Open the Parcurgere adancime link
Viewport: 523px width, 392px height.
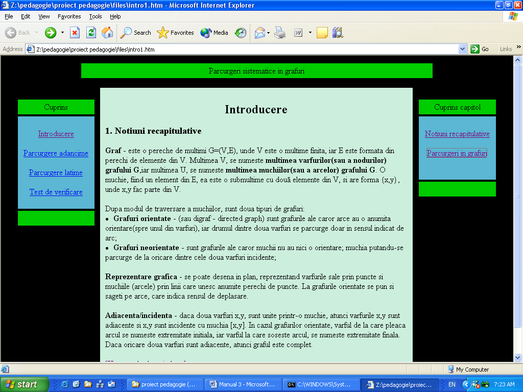coord(56,153)
